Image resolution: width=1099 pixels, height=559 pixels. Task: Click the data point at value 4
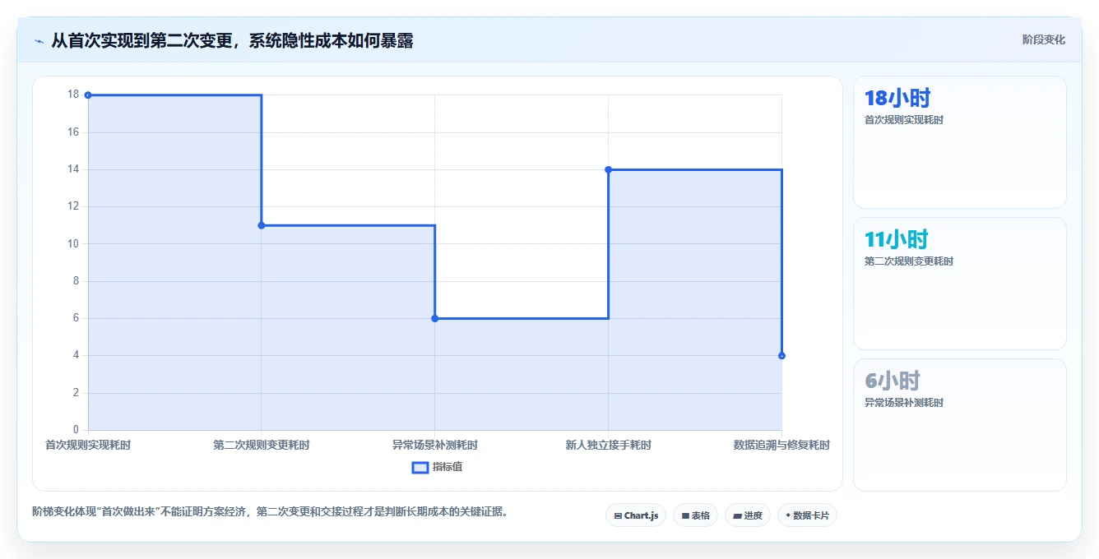[x=781, y=355]
